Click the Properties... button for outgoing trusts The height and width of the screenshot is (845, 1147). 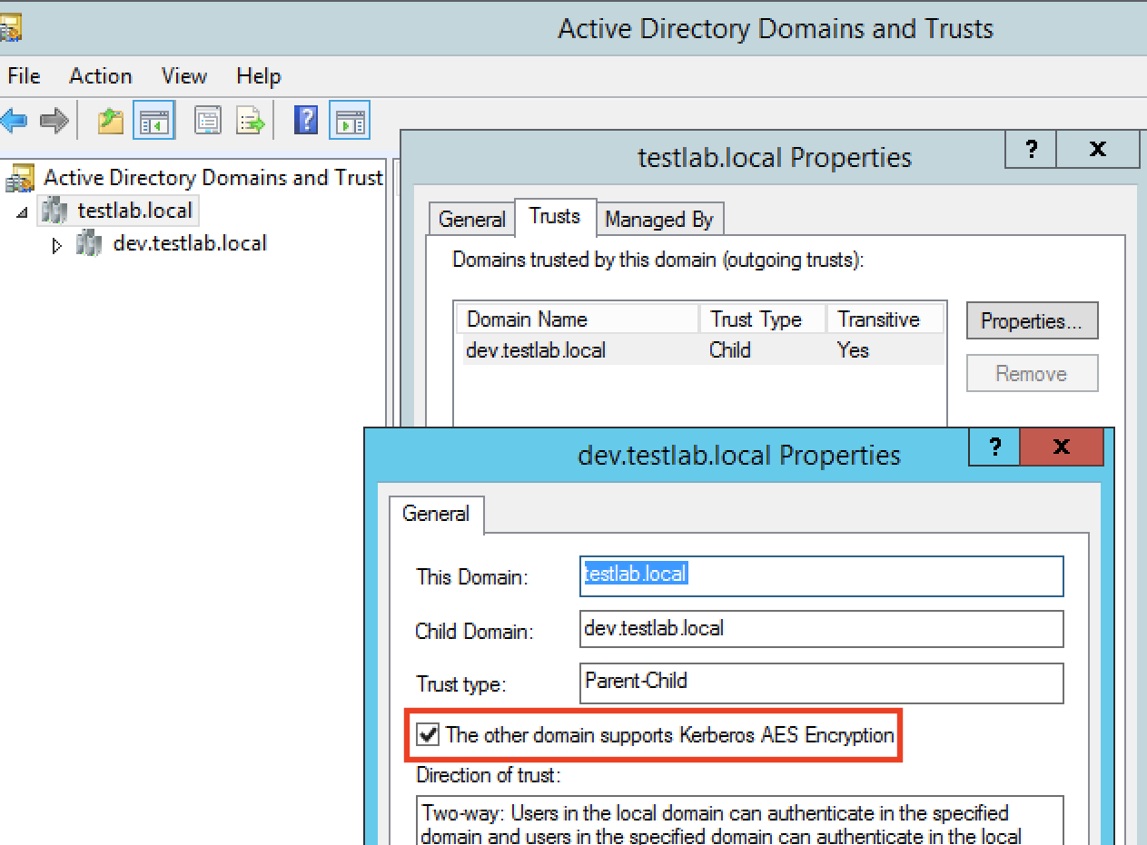tap(1032, 321)
